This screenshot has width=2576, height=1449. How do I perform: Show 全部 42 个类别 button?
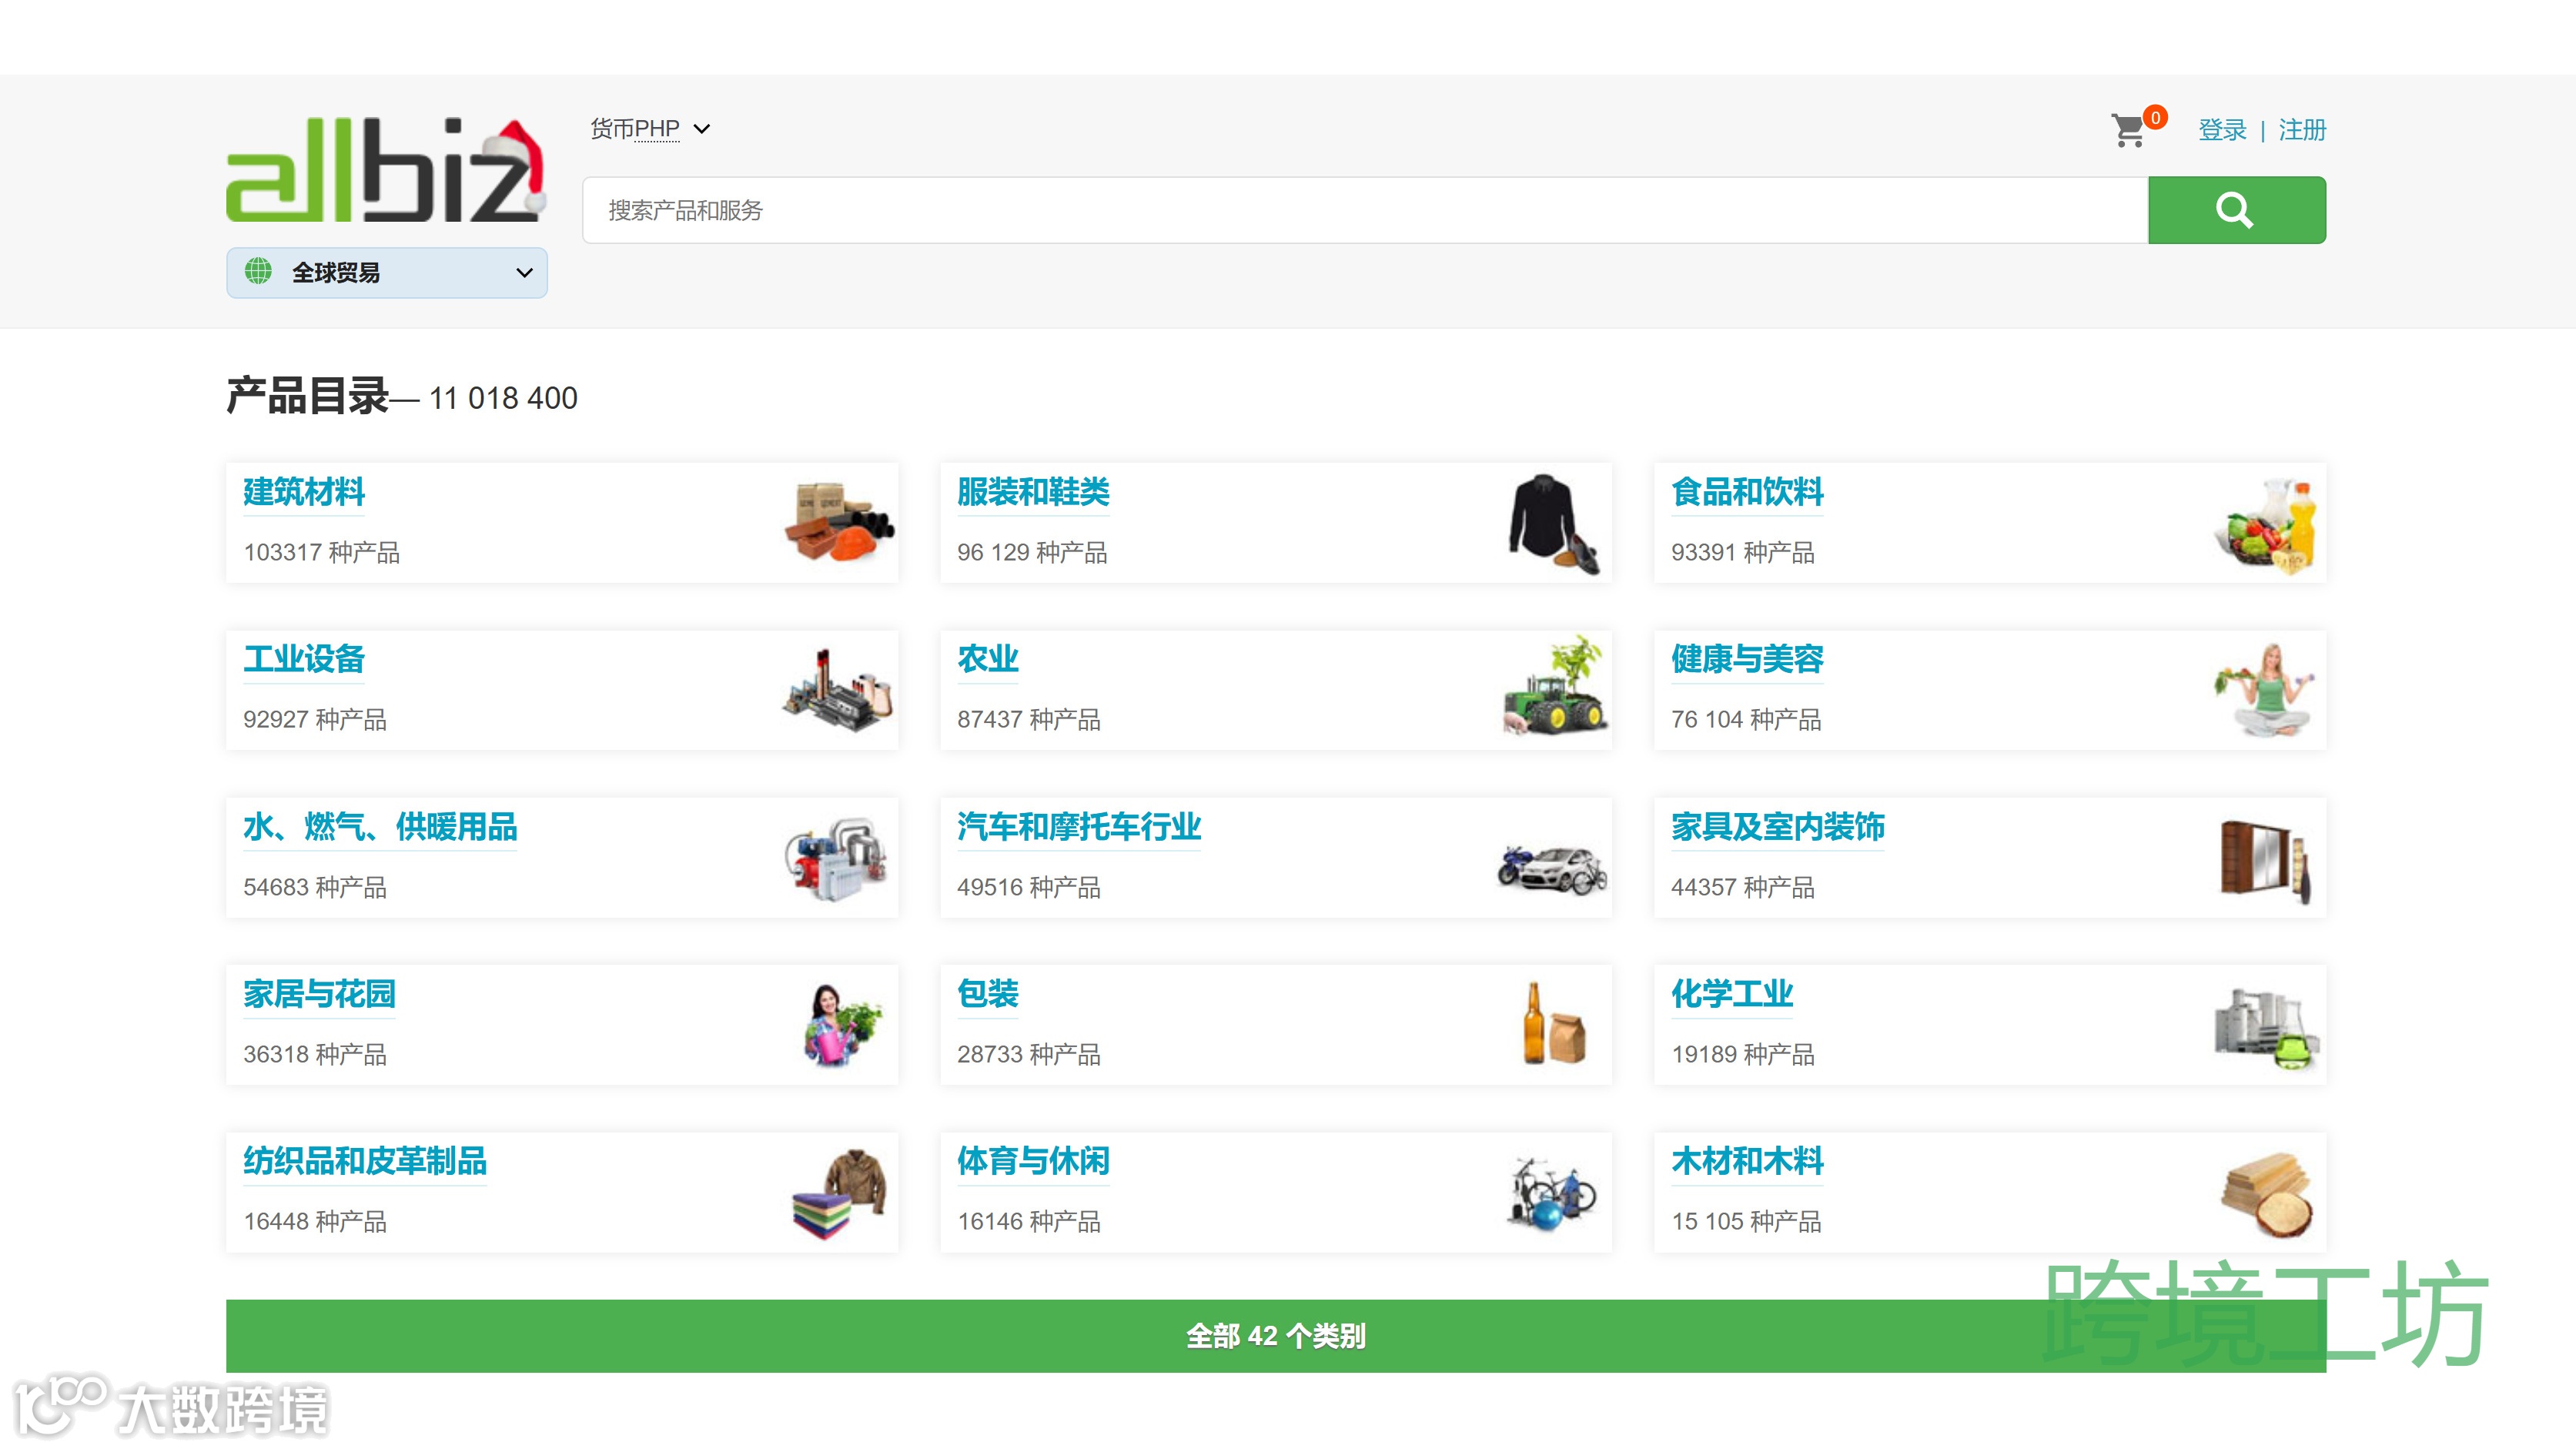pos(1275,1335)
